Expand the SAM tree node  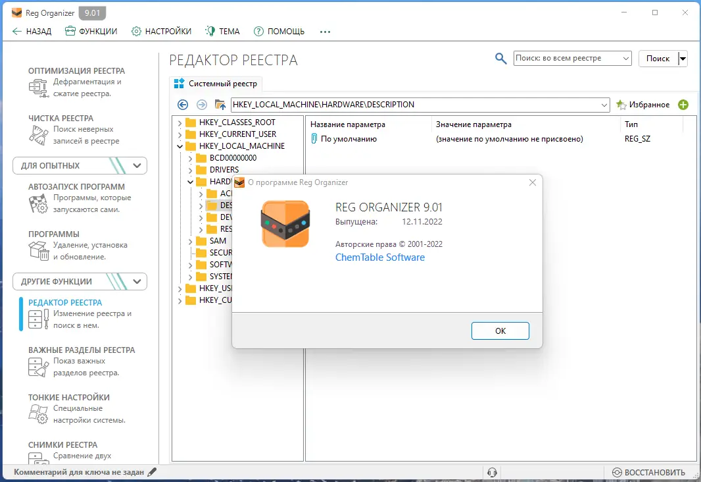(190, 241)
